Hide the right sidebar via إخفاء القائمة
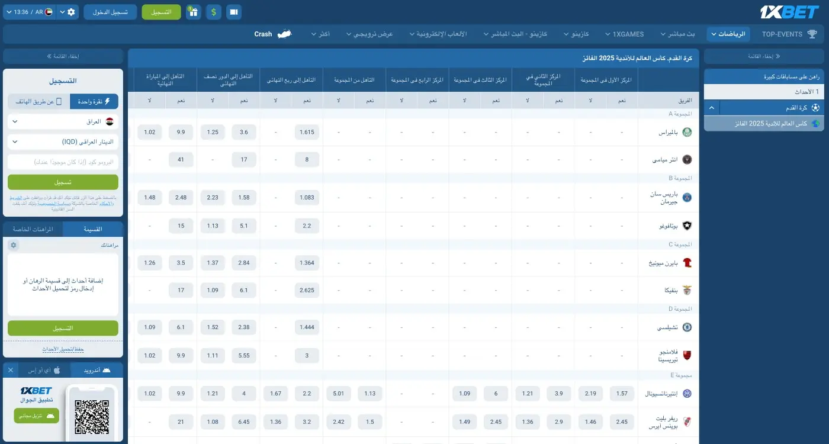This screenshot has height=444, width=829. pos(764,56)
